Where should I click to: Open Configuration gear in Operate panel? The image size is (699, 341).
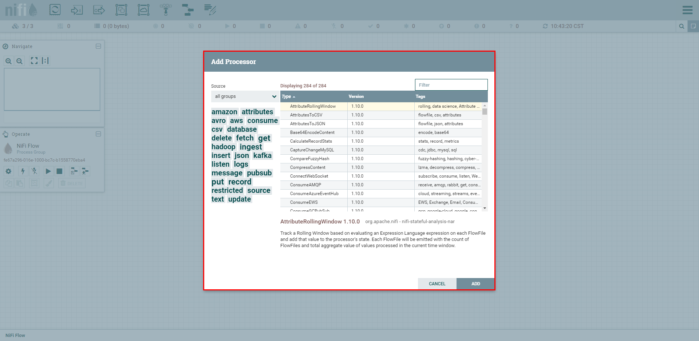(8, 171)
